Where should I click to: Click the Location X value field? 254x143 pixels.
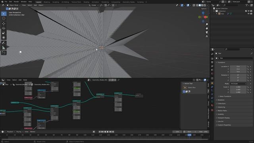238,66
